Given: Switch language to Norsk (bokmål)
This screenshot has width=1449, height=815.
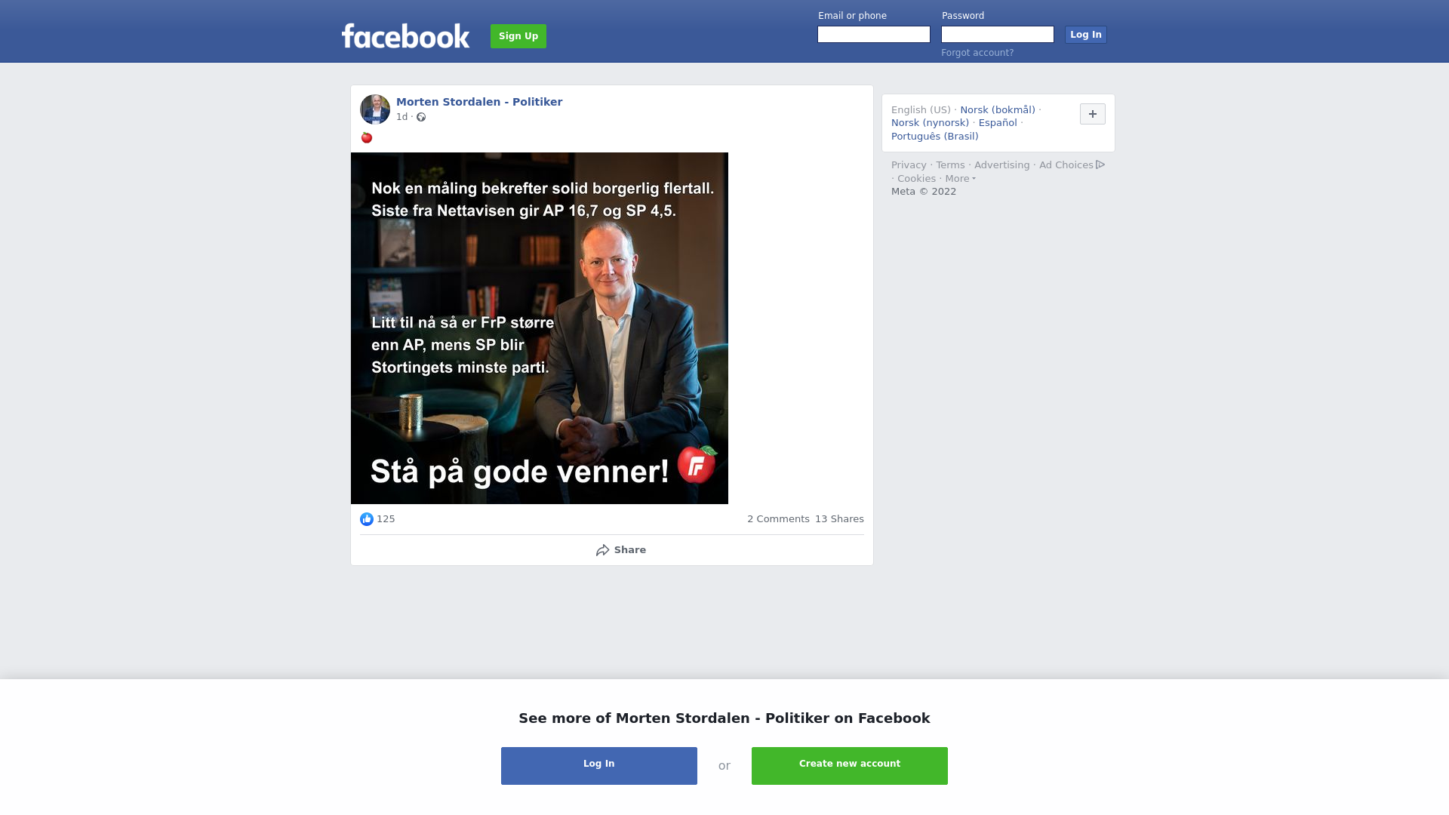Looking at the screenshot, I should pyautogui.click(x=998, y=110).
